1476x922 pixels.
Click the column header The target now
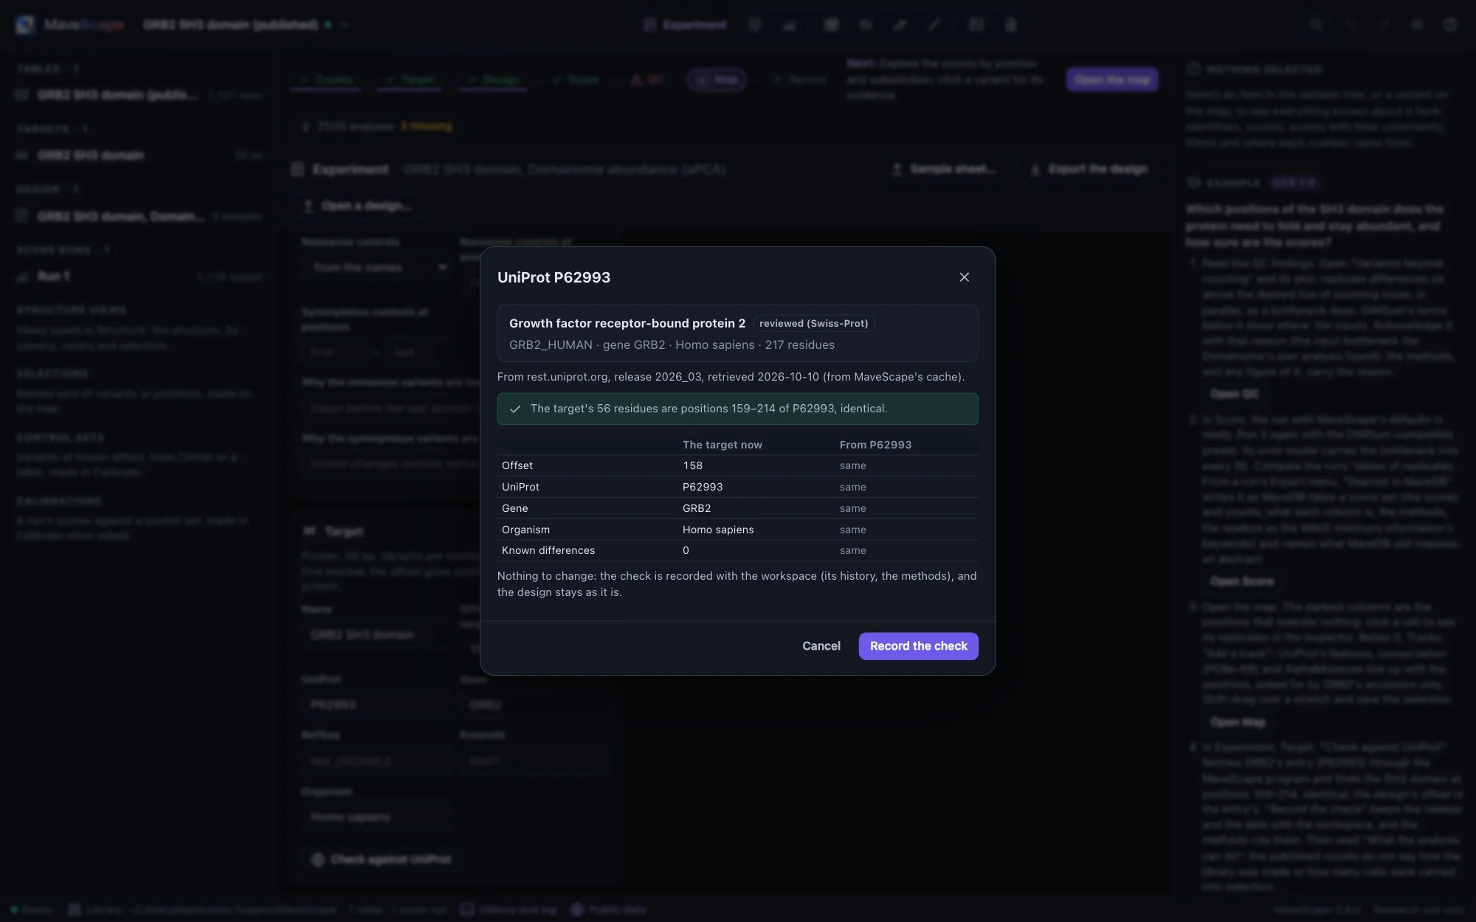[x=722, y=445]
